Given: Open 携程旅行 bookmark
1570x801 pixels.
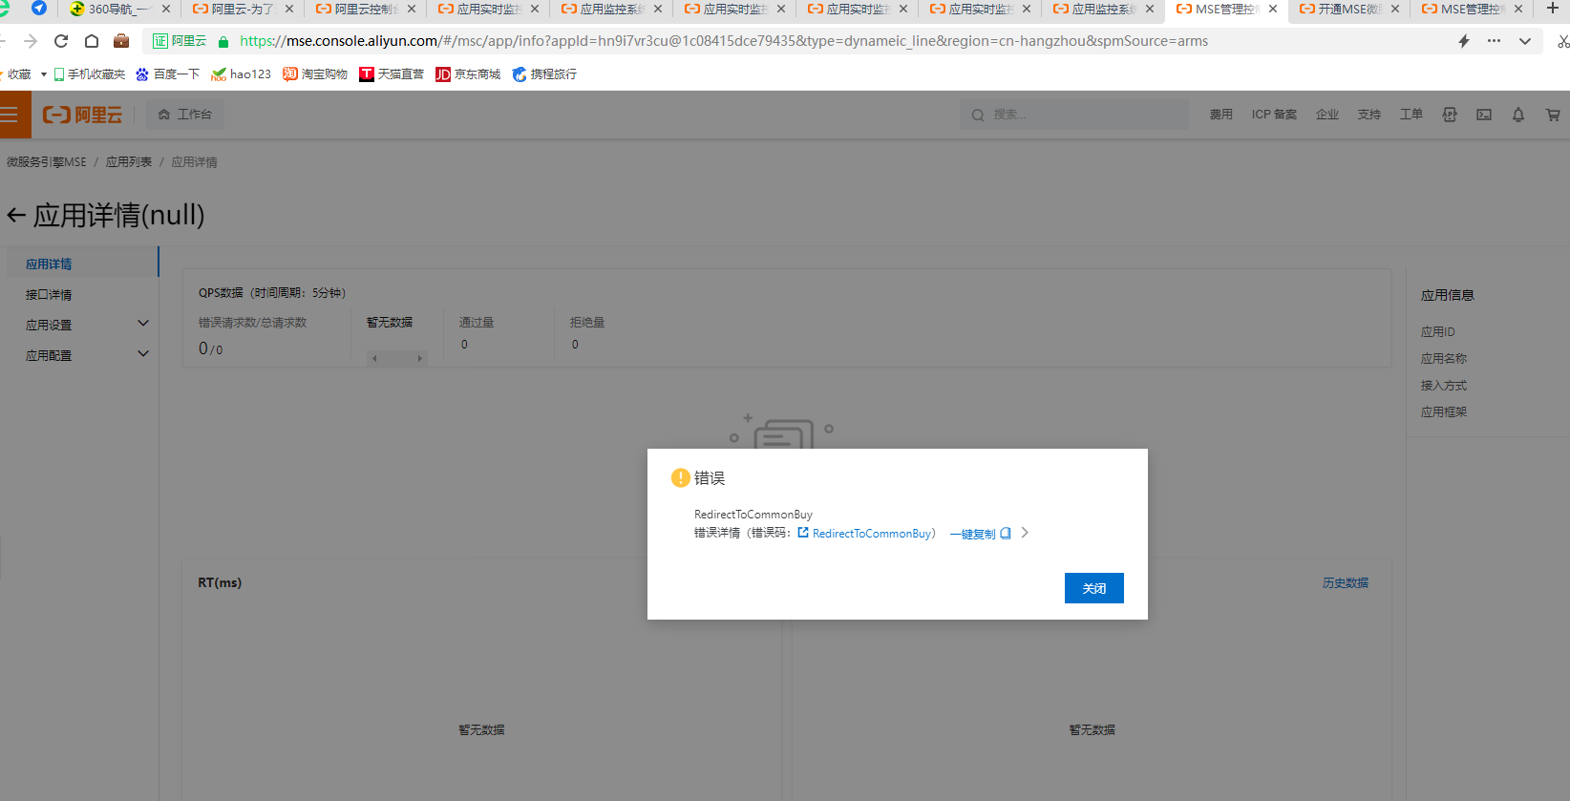Looking at the screenshot, I should [x=544, y=74].
